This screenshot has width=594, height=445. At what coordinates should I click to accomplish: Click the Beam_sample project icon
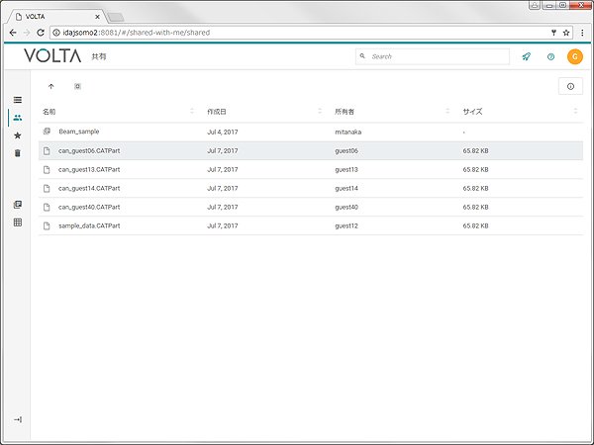[x=47, y=132]
